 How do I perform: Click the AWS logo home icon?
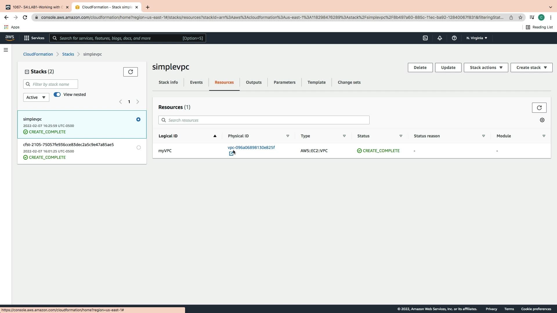tap(10, 38)
